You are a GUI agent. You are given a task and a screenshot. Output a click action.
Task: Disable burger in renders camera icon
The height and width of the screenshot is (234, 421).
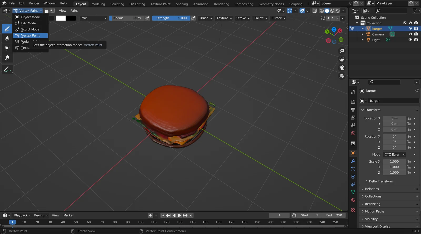click(x=416, y=29)
